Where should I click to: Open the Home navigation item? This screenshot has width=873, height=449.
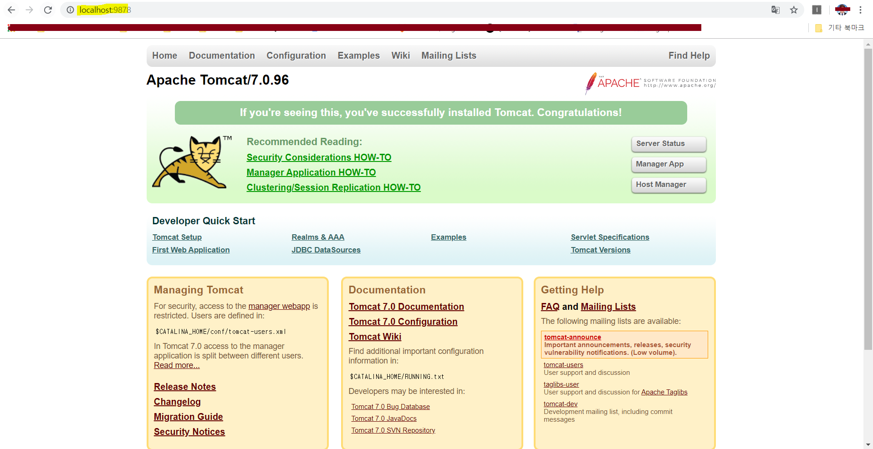164,55
